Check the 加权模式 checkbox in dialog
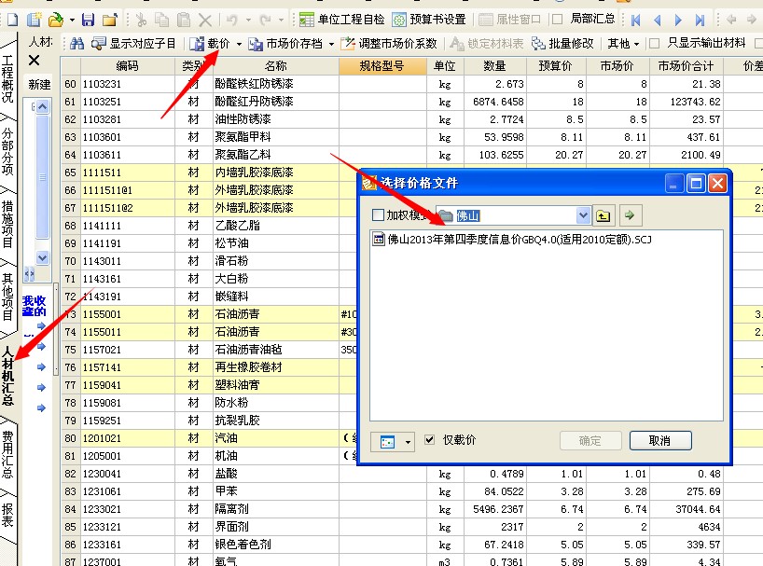Viewport: 763px width, 566px height. point(378,214)
